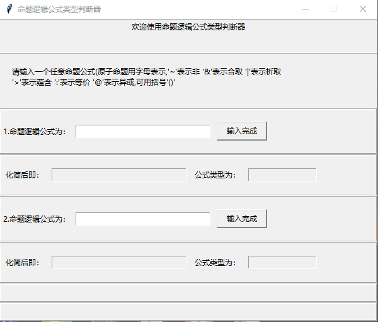Image resolution: width=378 pixels, height=322 pixels.
Task: Click the window title text 命题逻辑公式类型判断器
Action: click(59, 9)
